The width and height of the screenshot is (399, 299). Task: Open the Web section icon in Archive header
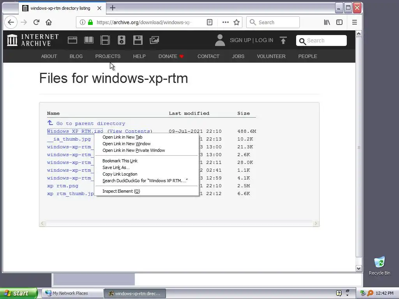pos(72,40)
